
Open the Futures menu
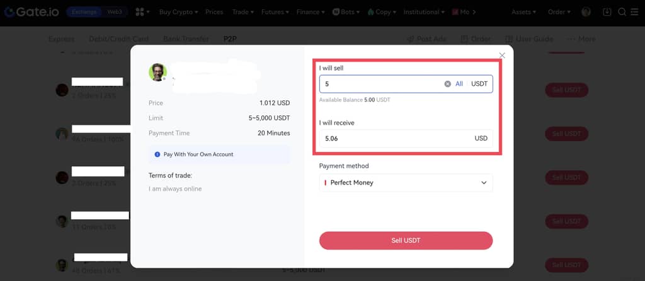275,12
